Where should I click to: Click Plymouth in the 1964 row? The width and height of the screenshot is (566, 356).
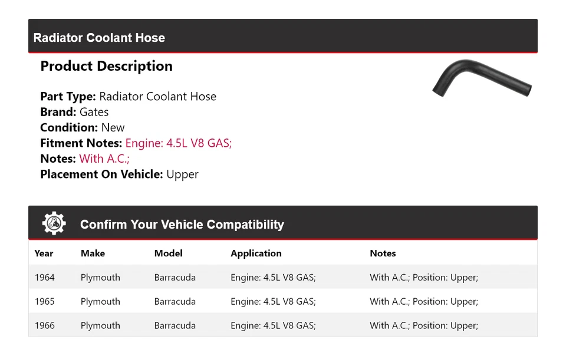[x=100, y=278]
